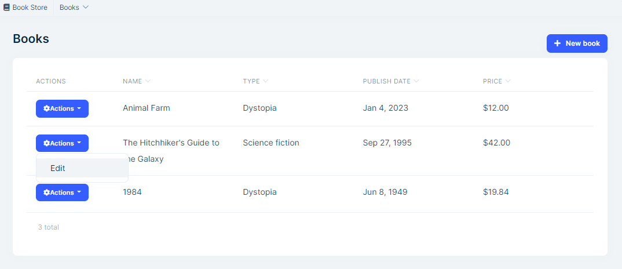Click the Science fiction type cell

[271, 143]
